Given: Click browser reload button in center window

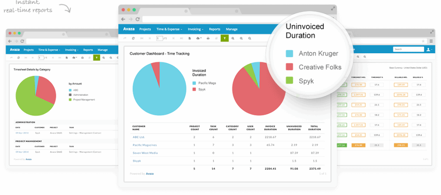Looking at the screenshot, I should [x=137, y=19].
